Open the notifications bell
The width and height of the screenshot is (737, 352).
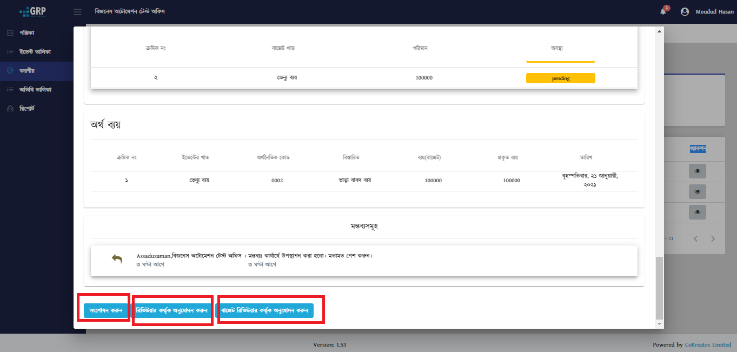[663, 11]
